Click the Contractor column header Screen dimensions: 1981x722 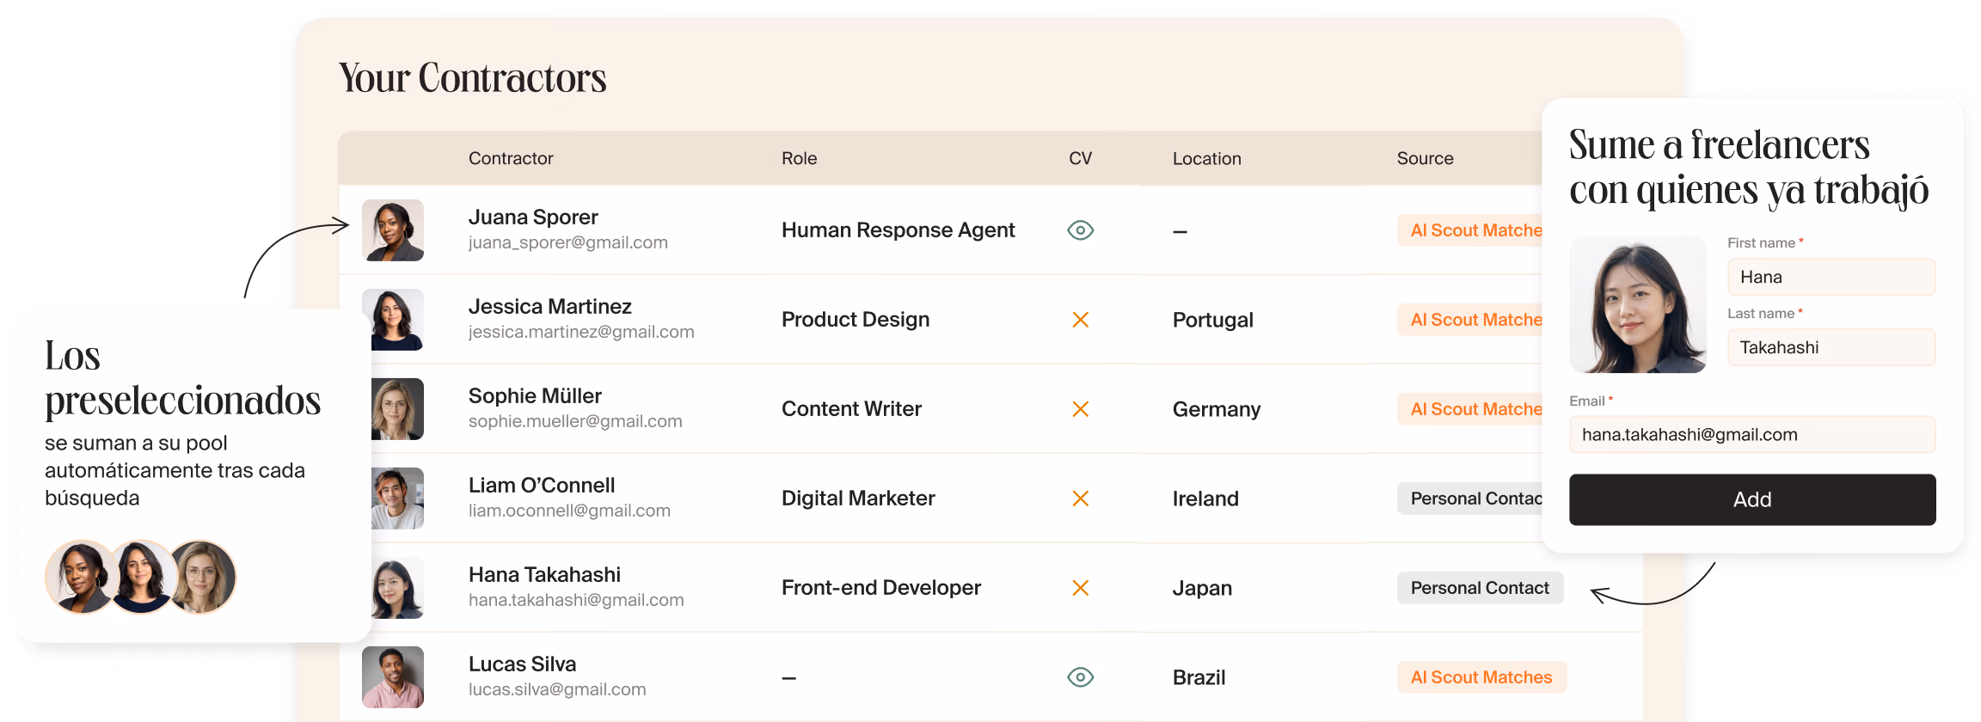(511, 158)
